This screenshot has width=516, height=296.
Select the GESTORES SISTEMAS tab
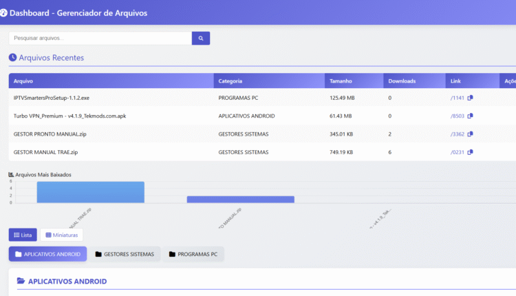point(125,254)
